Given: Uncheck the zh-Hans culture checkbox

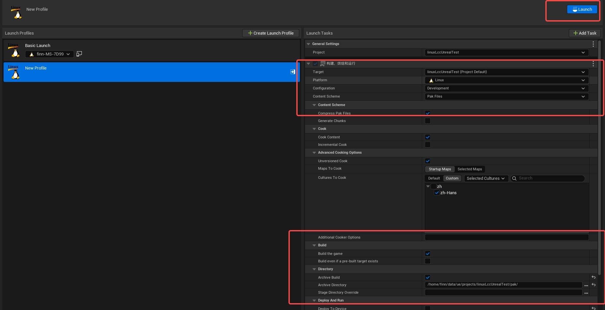Looking at the screenshot, I should click(x=437, y=193).
